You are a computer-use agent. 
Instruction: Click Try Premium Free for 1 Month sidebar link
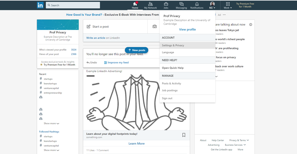(59, 65)
